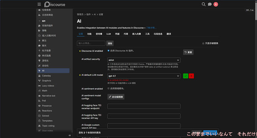
Task: Switch to 代理 tab
Action: (x=126, y=34)
